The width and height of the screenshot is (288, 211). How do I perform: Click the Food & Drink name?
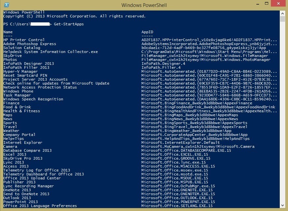17,107
